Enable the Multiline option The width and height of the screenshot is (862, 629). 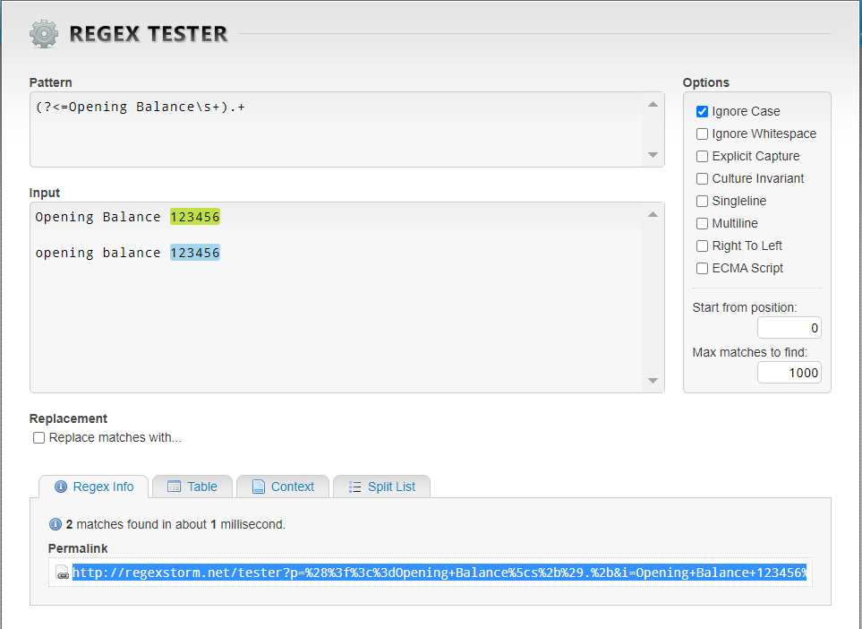702,223
